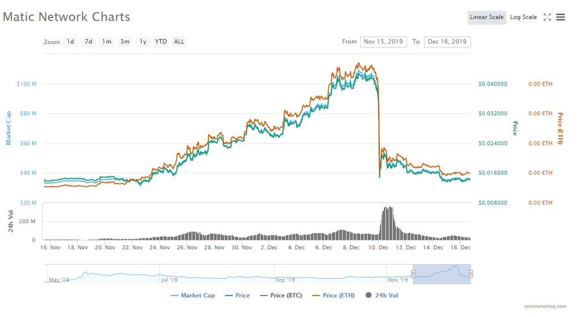
Task: Click the $0.008000 price axis label
Action: (x=493, y=202)
